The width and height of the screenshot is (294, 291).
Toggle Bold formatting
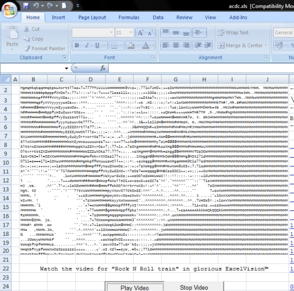click(x=77, y=45)
